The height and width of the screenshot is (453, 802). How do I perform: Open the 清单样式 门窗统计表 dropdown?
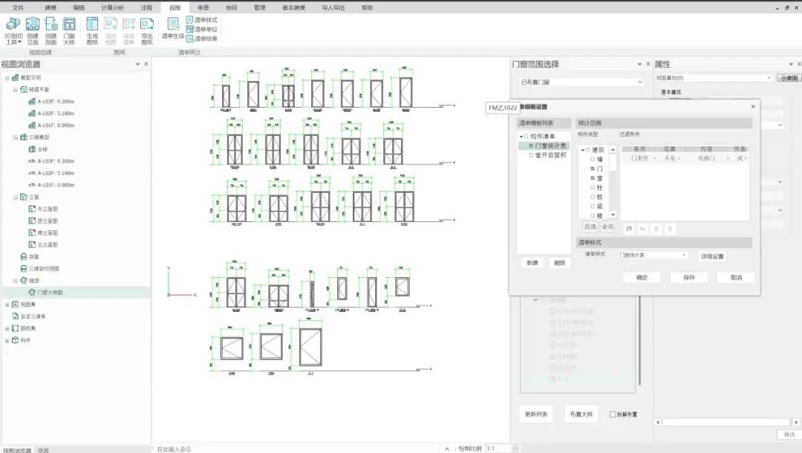tap(652, 255)
